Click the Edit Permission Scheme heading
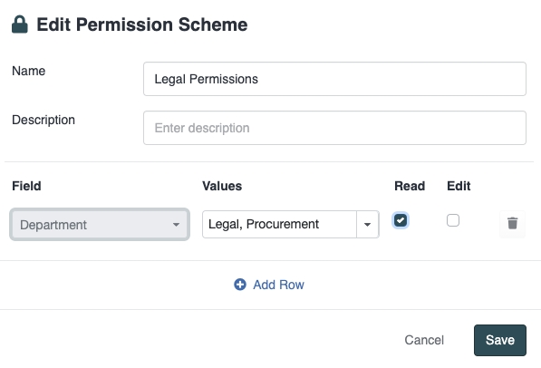This screenshot has width=541, height=368. [x=142, y=24]
